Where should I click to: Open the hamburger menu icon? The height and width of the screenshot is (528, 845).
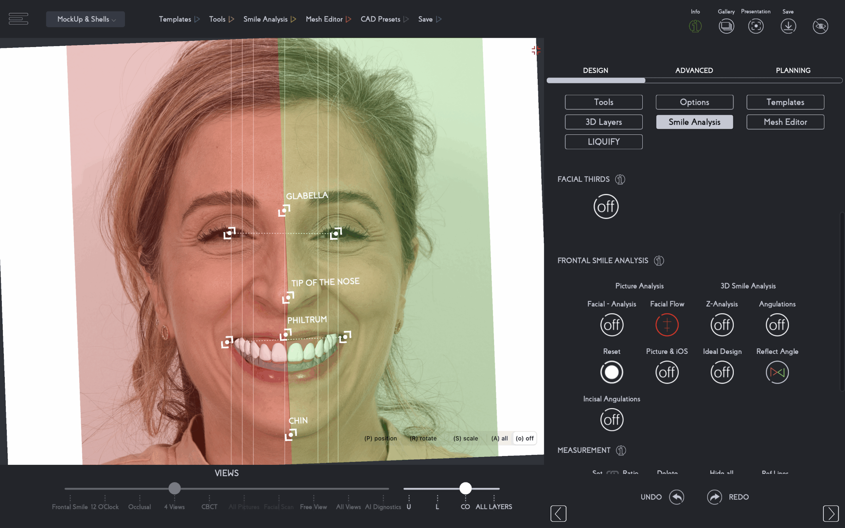tap(18, 19)
